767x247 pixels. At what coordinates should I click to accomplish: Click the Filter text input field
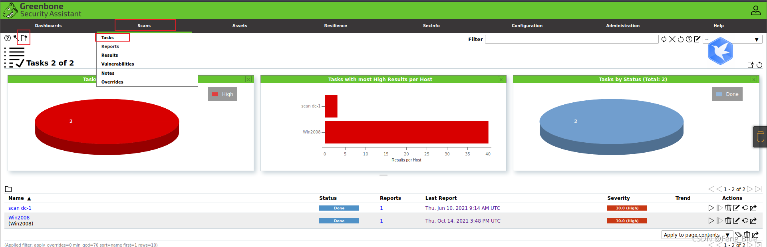(x=572, y=39)
